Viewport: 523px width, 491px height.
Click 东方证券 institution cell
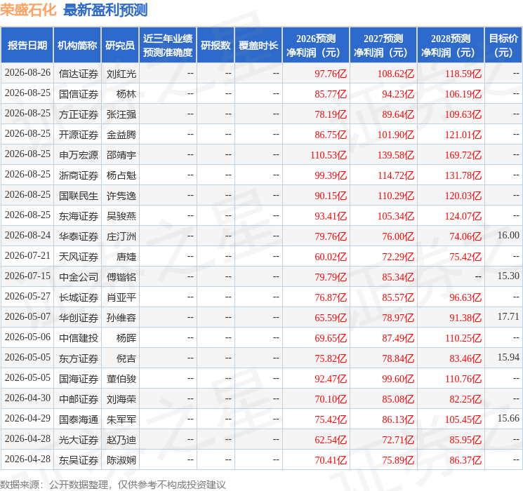(x=79, y=358)
